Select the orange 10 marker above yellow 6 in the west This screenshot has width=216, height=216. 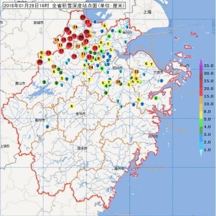click(54, 66)
